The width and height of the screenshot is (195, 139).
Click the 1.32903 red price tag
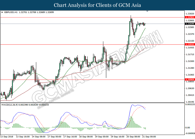click(190, 17)
